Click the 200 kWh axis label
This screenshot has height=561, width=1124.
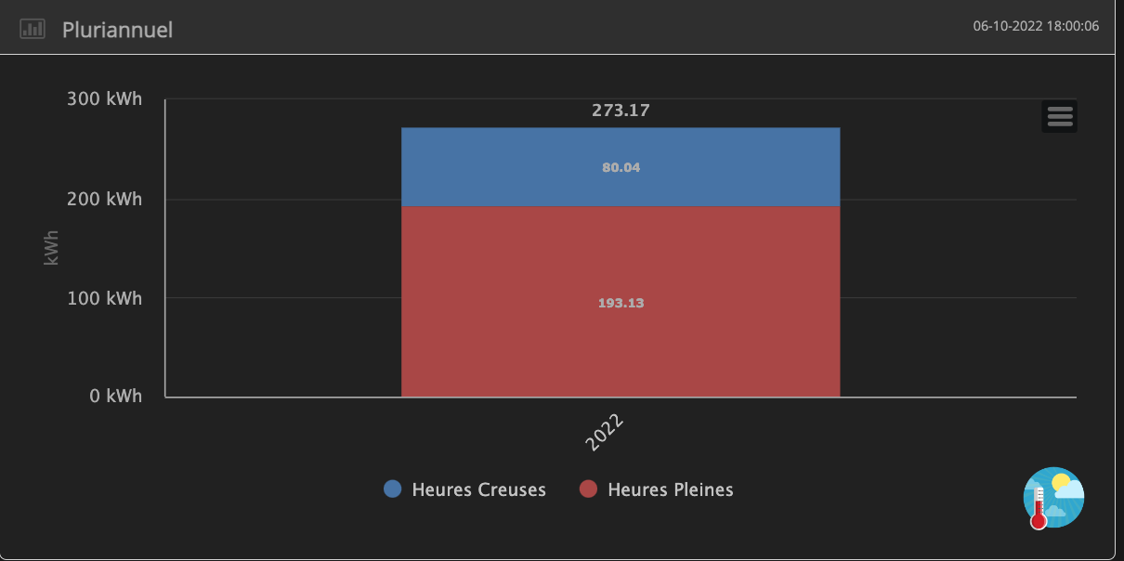(x=104, y=199)
